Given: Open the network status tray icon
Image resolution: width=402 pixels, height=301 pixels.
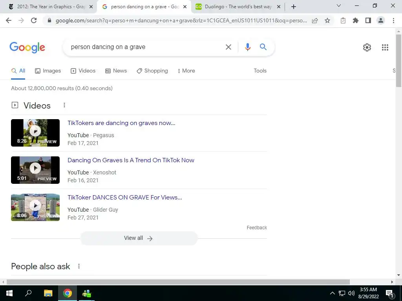Looking at the screenshot, I should (x=342, y=293).
